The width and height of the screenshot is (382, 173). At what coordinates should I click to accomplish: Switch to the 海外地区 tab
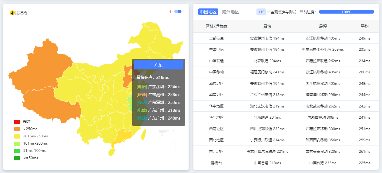[230, 12]
